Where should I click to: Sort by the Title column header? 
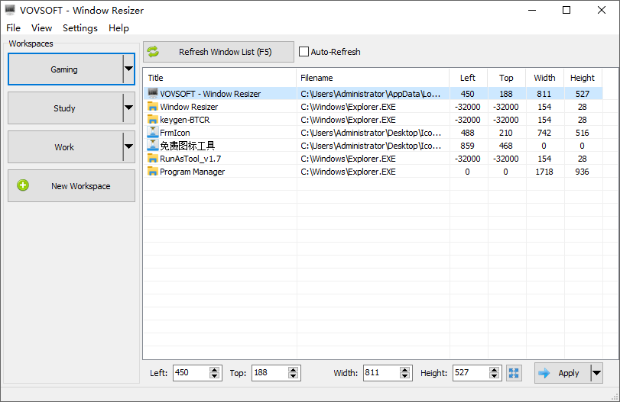pos(219,78)
